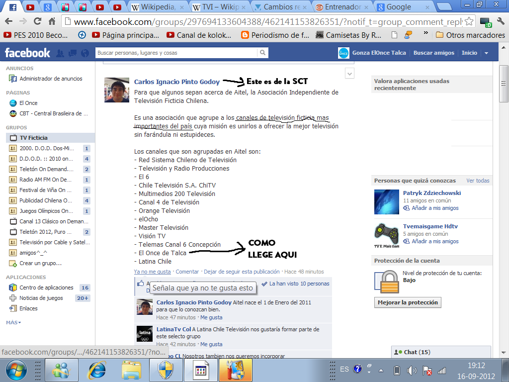Click Dejar de seguir esta publicación
The image size is (509, 382).
pyautogui.click(x=242, y=272)
